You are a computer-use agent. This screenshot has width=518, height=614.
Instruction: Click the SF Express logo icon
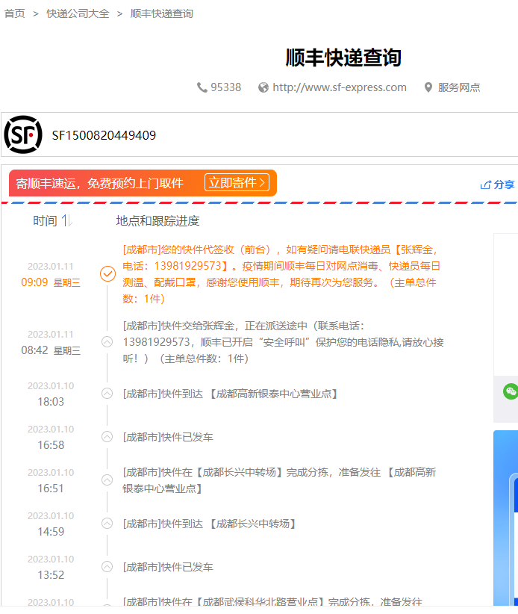[23, 134]
